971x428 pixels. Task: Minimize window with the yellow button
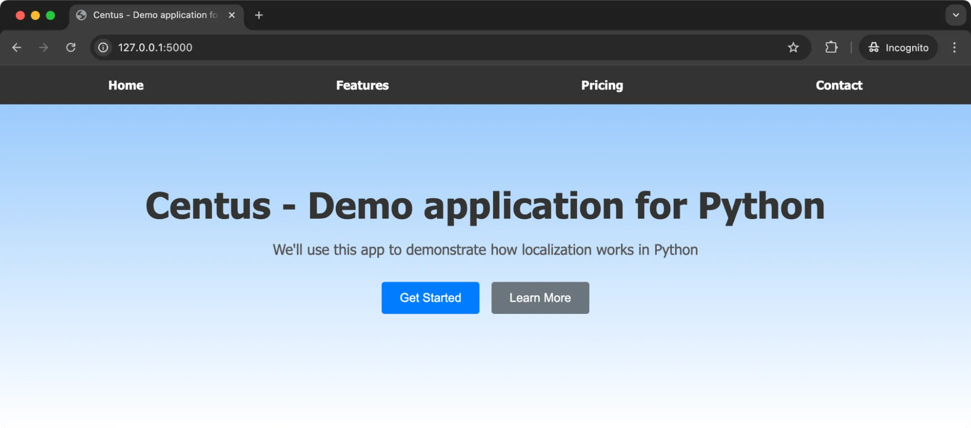(35, 15)
